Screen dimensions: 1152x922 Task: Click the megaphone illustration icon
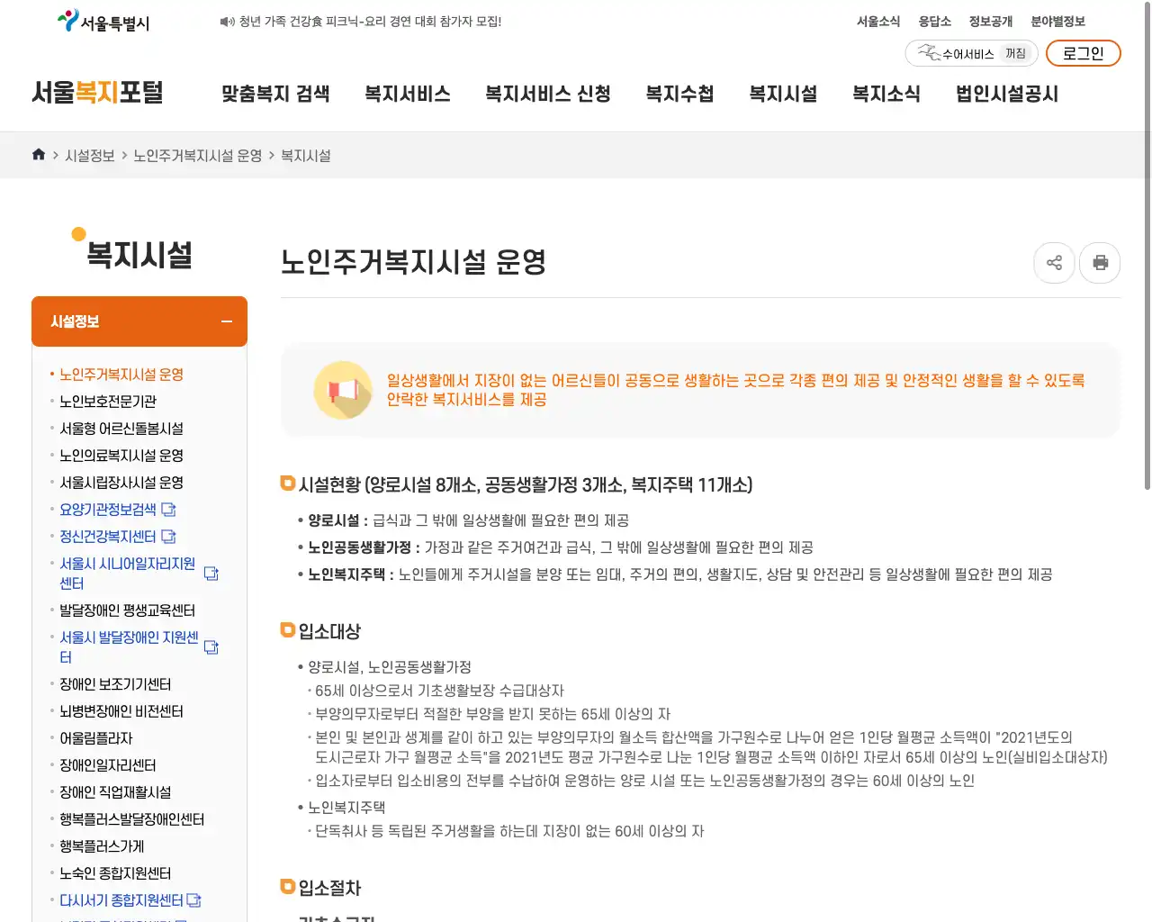[x=343, y=390]
